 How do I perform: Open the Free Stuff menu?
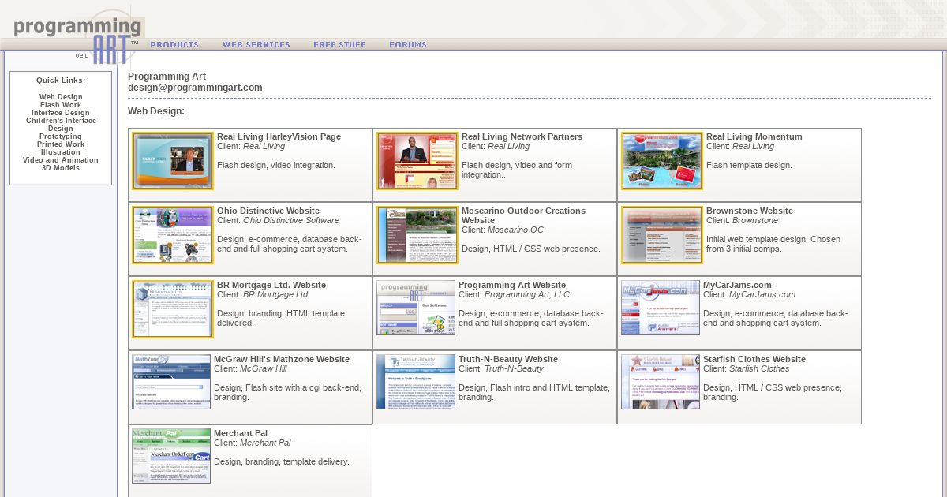point(340,45)
